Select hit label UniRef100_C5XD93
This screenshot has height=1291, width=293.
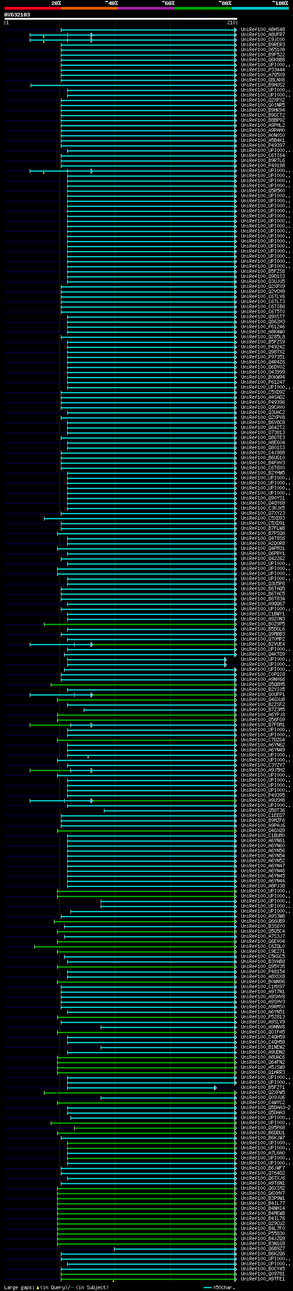click(x=263, y=518)
